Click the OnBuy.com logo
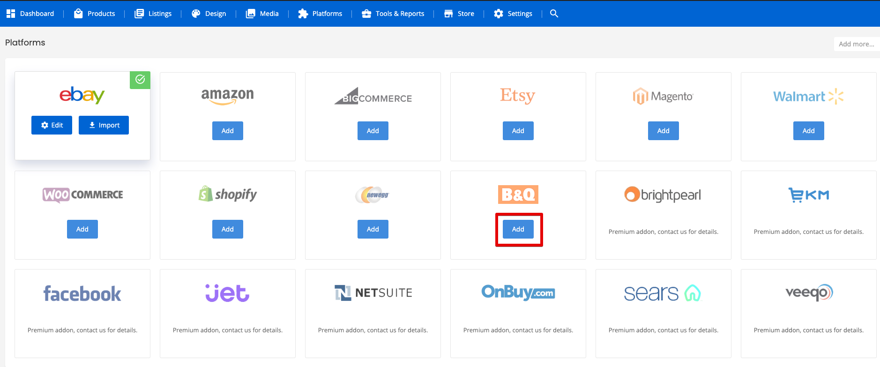This screenshot has width=880, height=367. pyautogui.click(x=518, y=292)
